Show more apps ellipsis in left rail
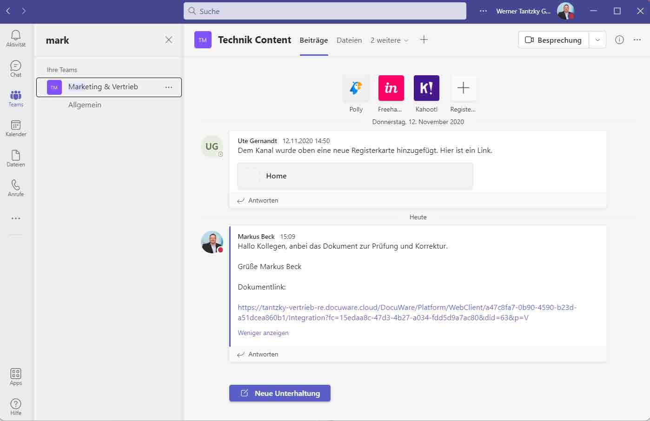 16,218
